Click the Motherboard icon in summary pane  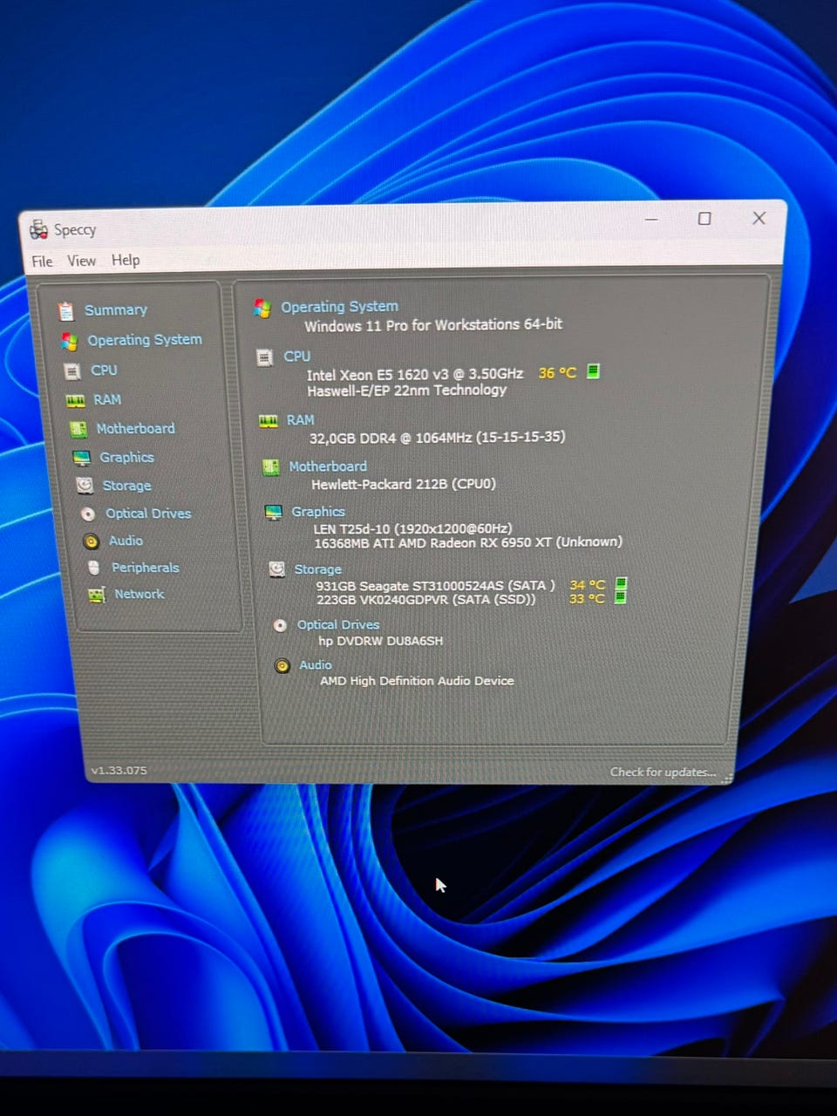point(271,467)
